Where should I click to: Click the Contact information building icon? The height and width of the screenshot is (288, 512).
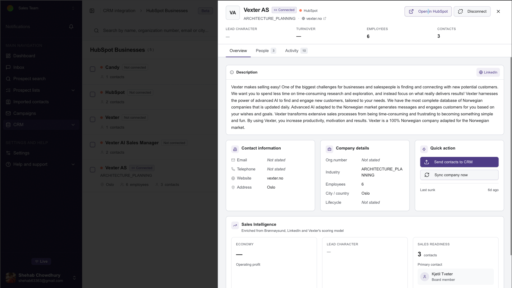click(235, 149)
